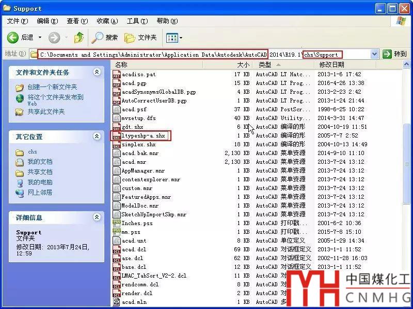Select the Inches.pss file
Screen dimensions: 413x309
click(x=137, y=224)
